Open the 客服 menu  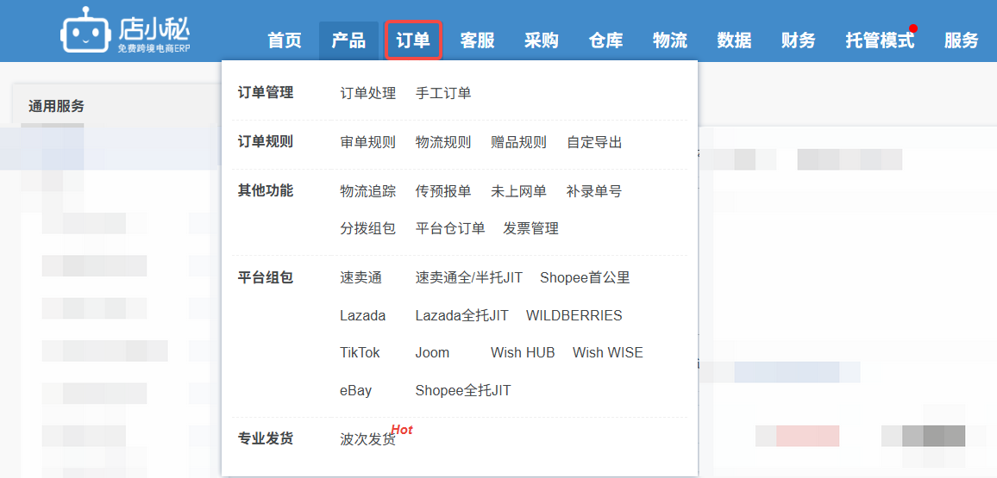[x=478, y=40]
